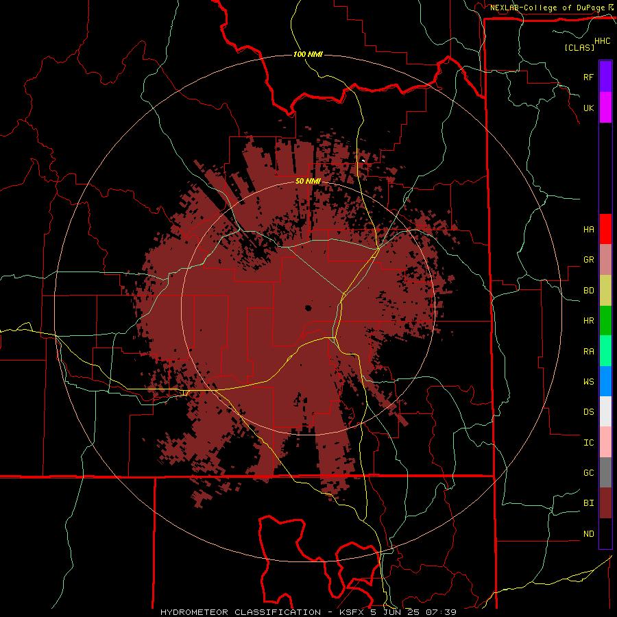Click the RF purple legend swatch
The width and height of the screenshot is (617, 617).
pos(605,77)
